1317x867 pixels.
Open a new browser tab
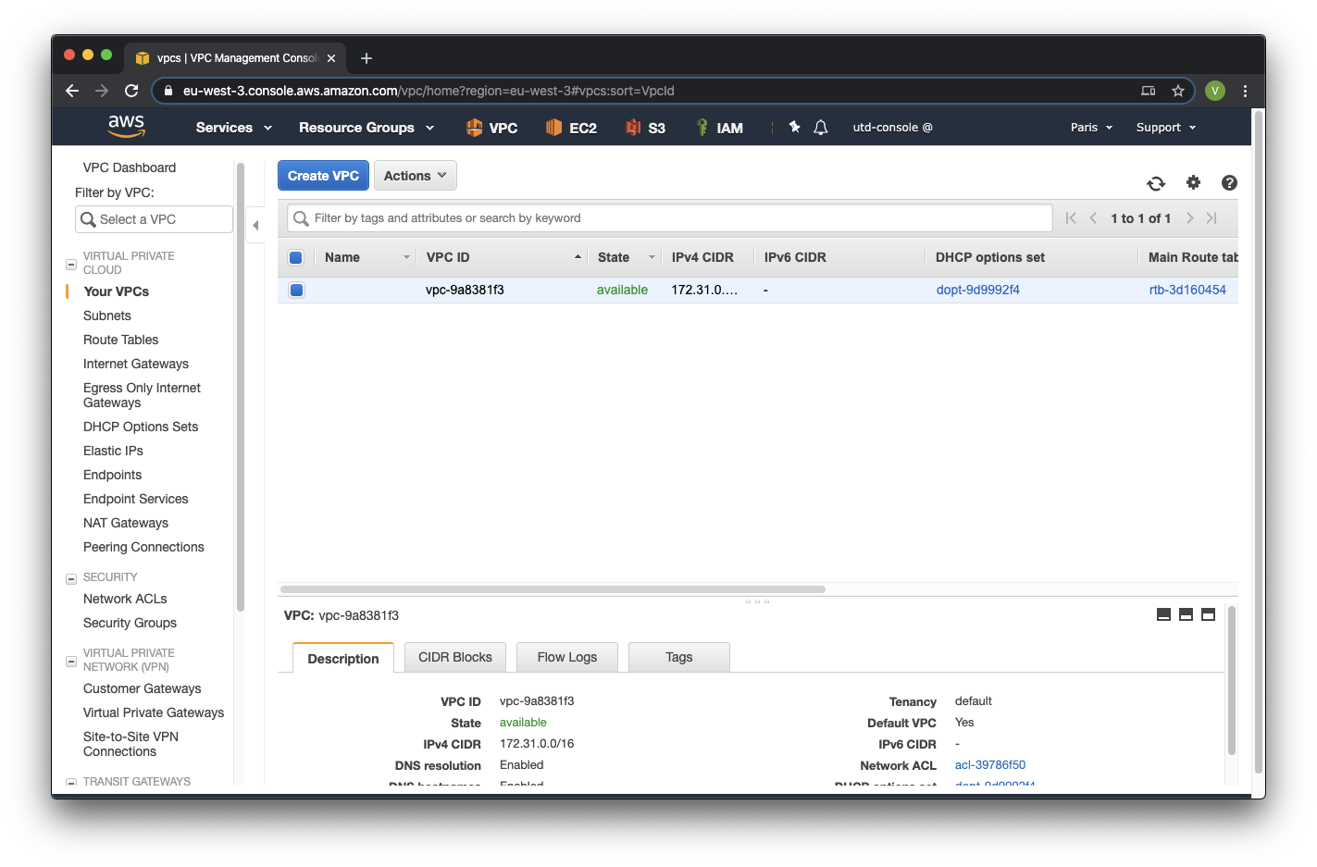[x=367, y=58]
